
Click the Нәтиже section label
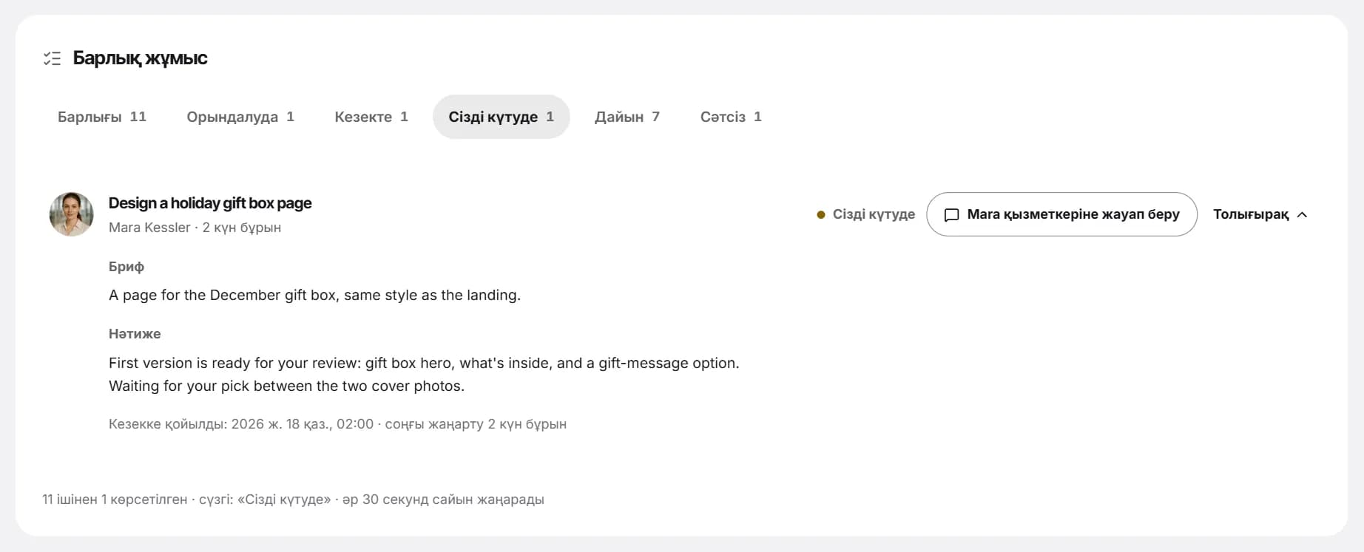[135, 334]
